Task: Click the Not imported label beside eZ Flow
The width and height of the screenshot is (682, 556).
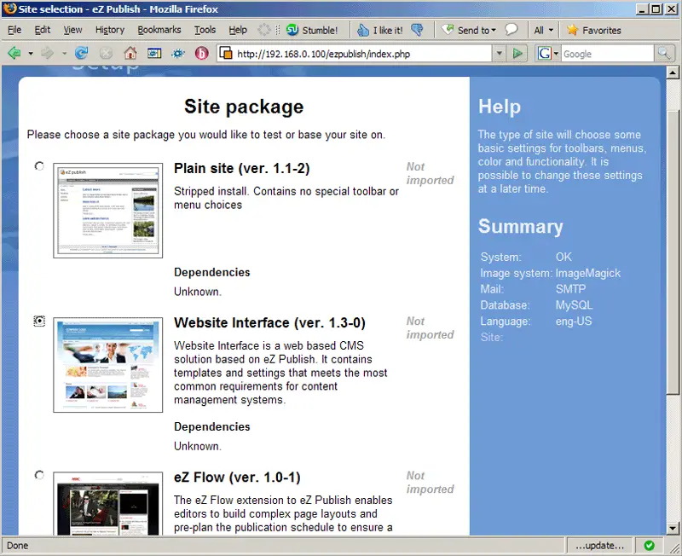Action: click(x=430, y=483)
